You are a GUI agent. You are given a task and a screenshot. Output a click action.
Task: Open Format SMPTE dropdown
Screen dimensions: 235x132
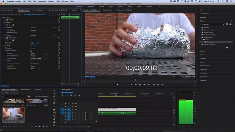pos(39,53)
